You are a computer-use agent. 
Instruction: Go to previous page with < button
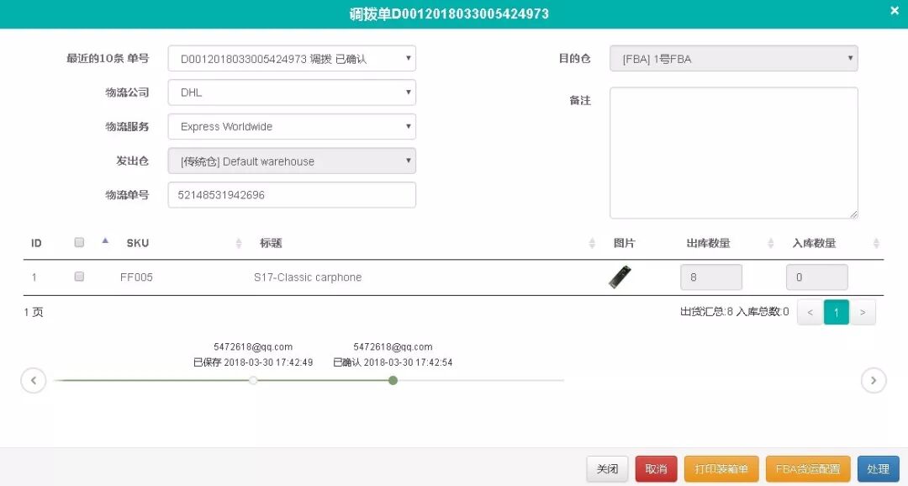(810, 312)
